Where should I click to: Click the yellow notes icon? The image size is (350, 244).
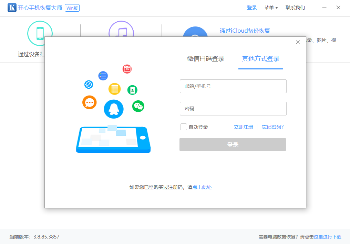(x=114, y=89)
